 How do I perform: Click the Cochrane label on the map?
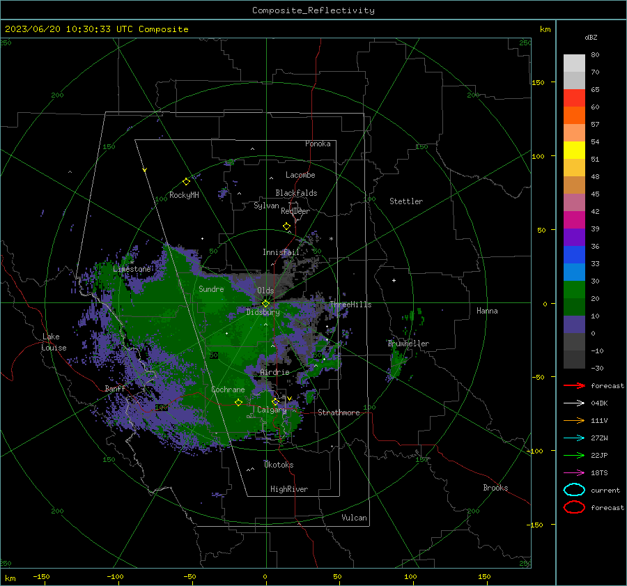pyautogui.click(x=228, y=390)
